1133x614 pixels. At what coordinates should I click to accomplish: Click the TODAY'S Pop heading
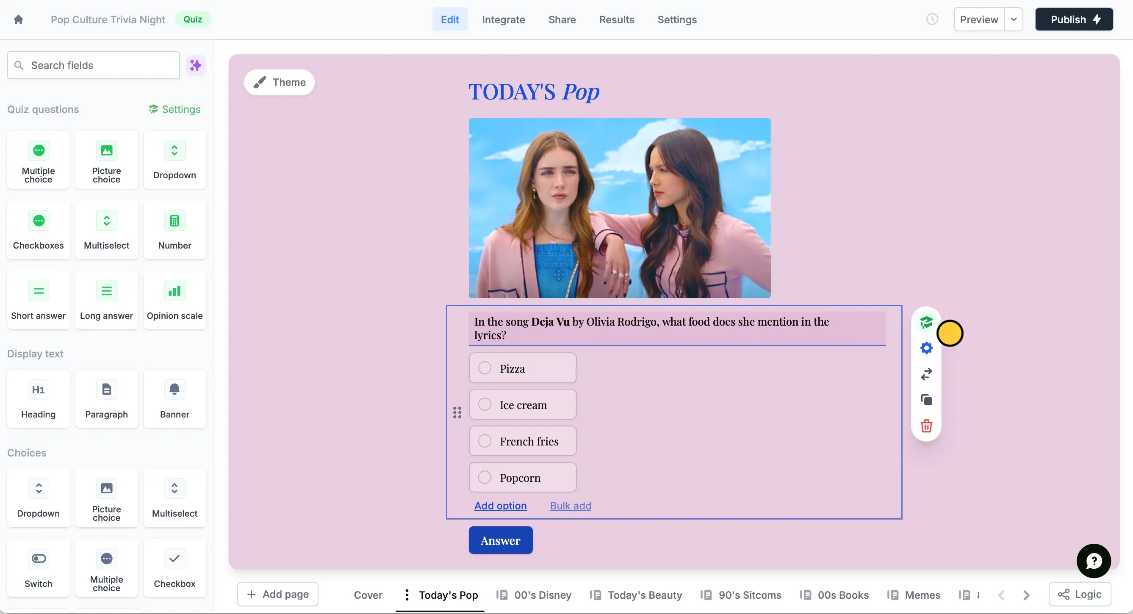534,91
